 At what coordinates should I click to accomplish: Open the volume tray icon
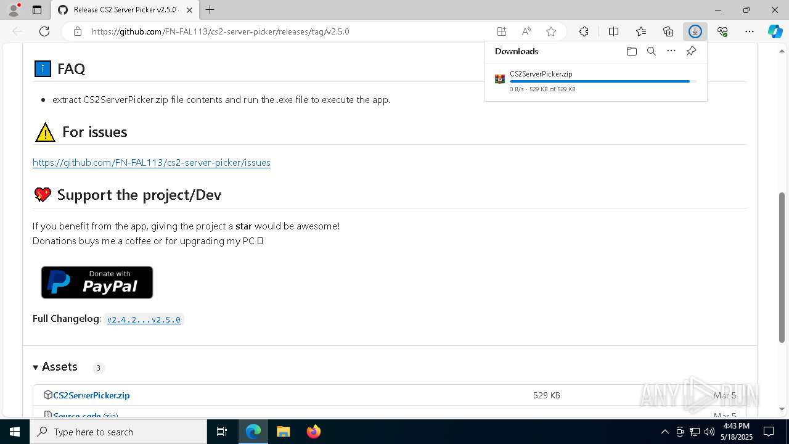[x=709, y=432]
